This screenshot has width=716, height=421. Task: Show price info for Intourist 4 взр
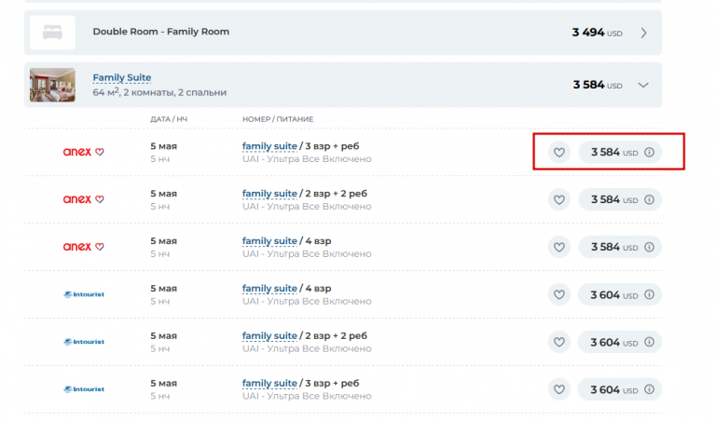pyautogui.click(x=649, y=294)
